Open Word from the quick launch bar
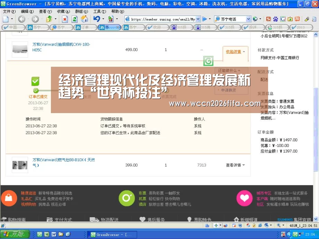The height and width of the screenshot is (239, 319). point(54,234)
